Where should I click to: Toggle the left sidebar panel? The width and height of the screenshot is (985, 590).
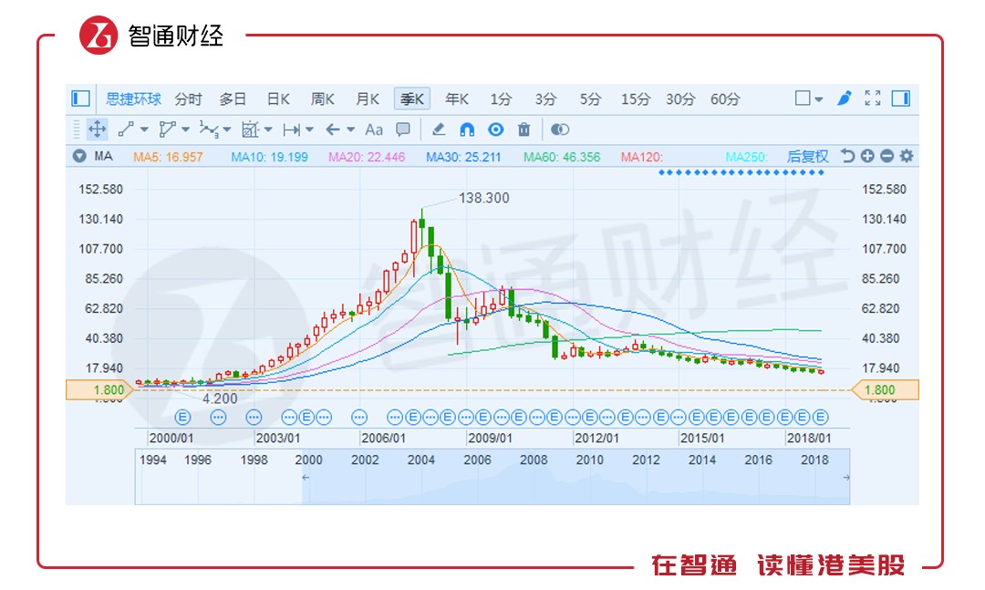[81, 98]
